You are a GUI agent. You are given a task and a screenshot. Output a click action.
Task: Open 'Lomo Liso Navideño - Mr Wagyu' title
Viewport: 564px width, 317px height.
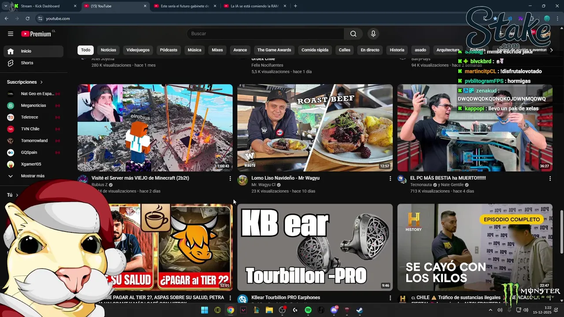pos(286,178)
